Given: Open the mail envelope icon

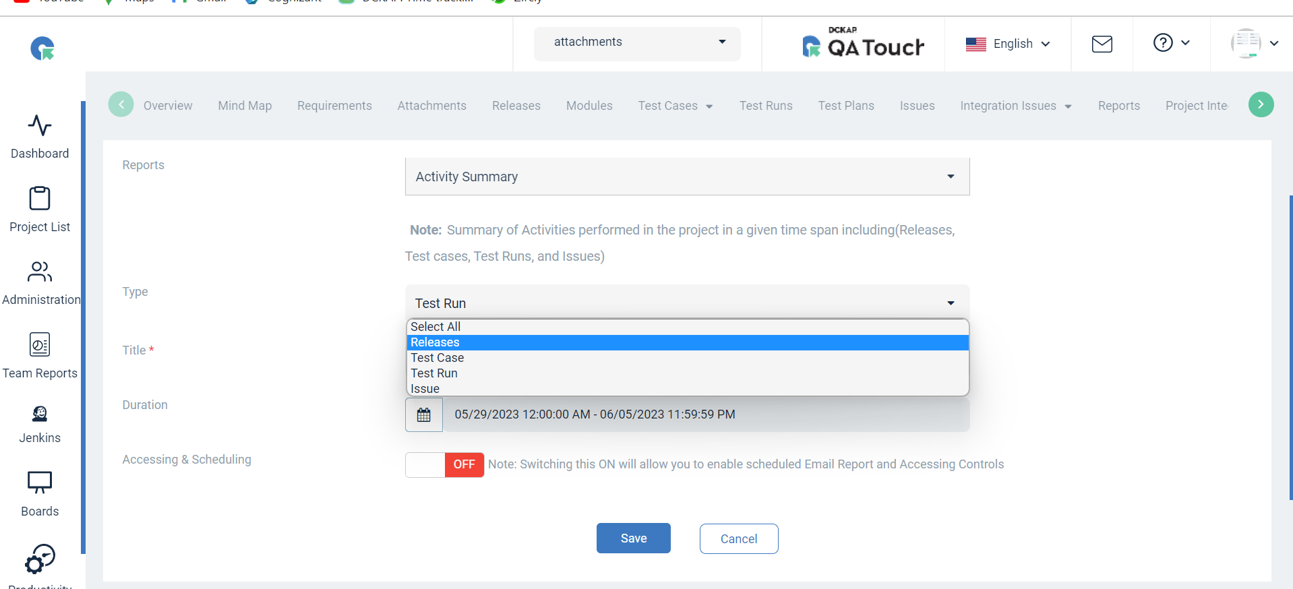Looking at the screenshot, I should coord(1102,44).
